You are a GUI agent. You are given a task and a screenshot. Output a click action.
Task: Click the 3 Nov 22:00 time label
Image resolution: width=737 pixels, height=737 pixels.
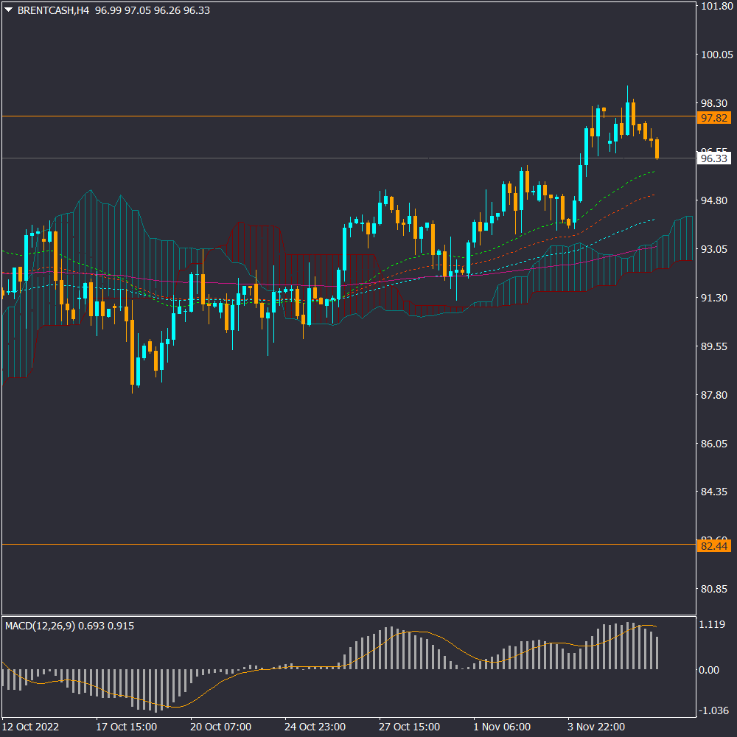point(597,727)
